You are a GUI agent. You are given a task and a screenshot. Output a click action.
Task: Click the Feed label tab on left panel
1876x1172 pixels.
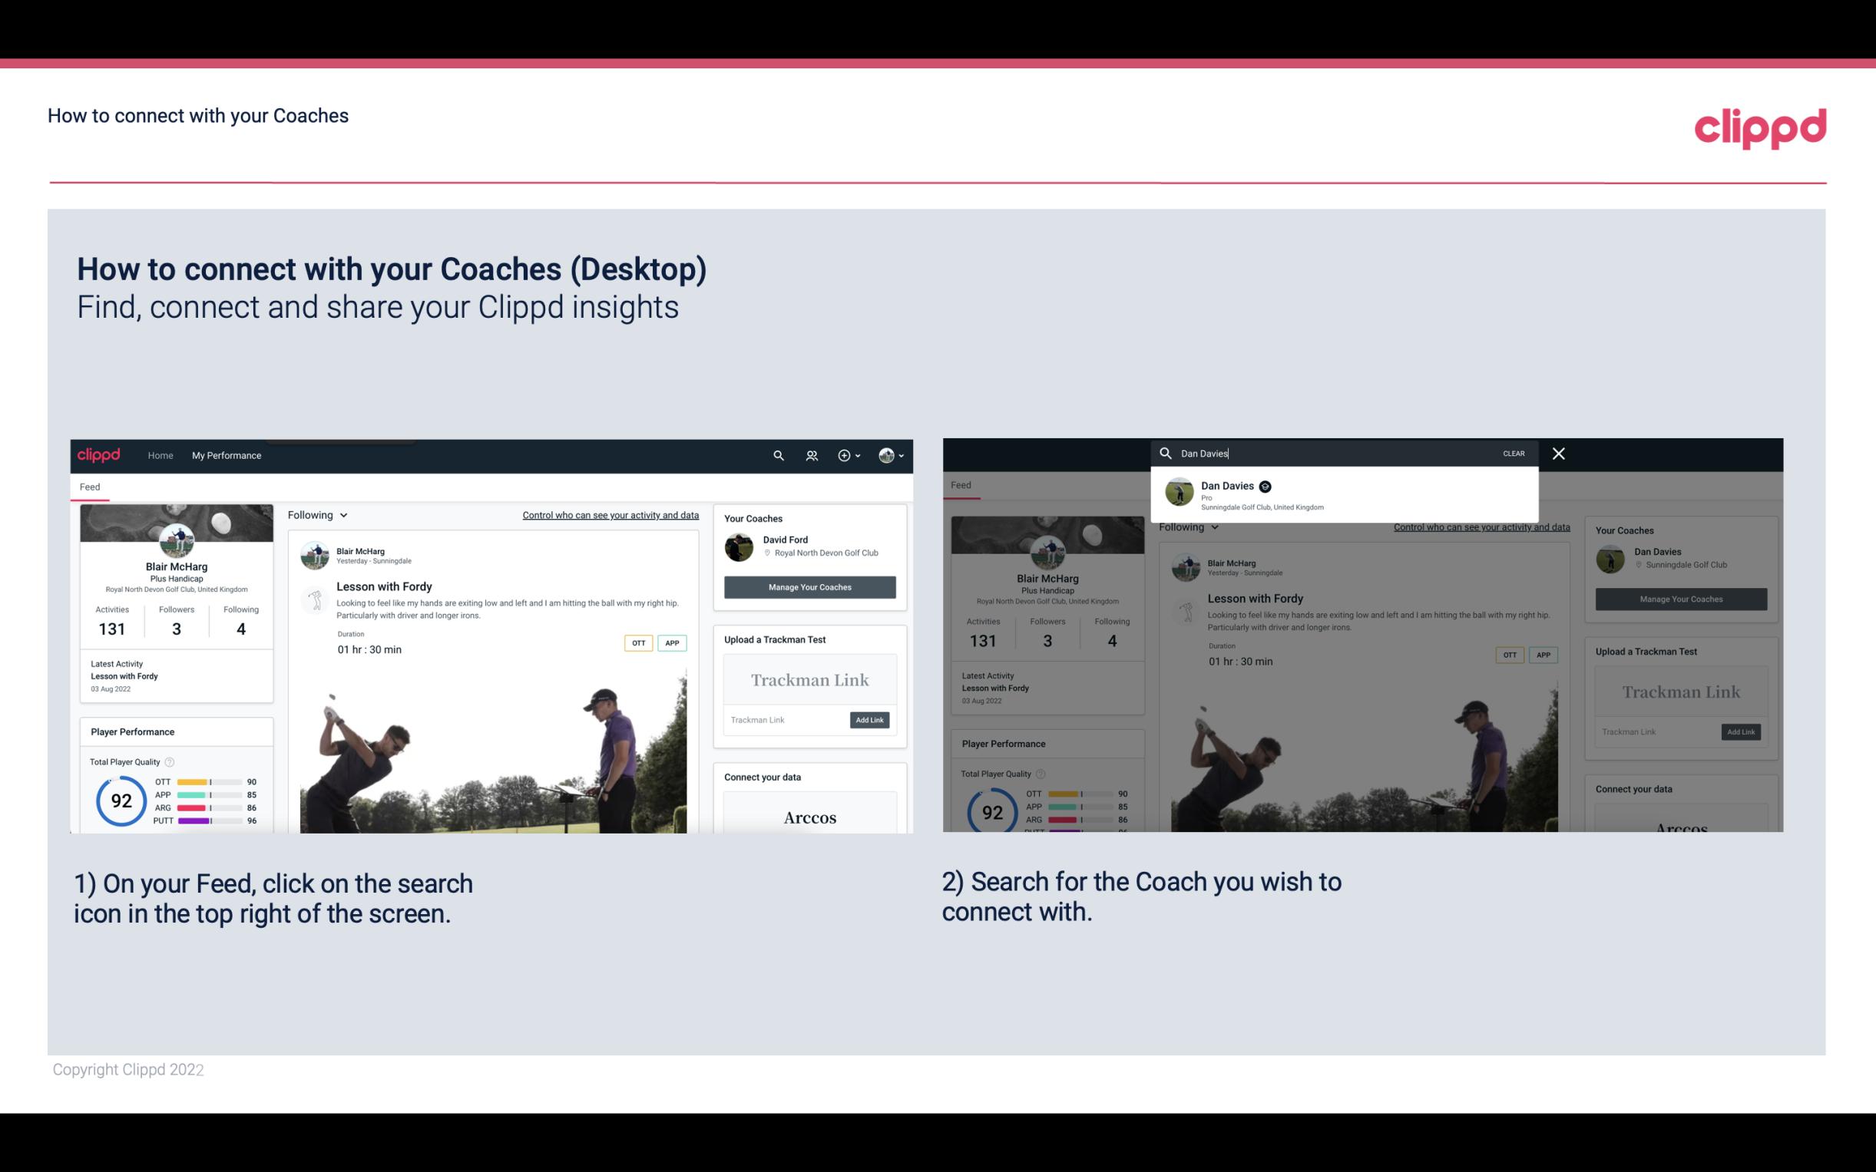pyautogui.click(x=88, y=486)
